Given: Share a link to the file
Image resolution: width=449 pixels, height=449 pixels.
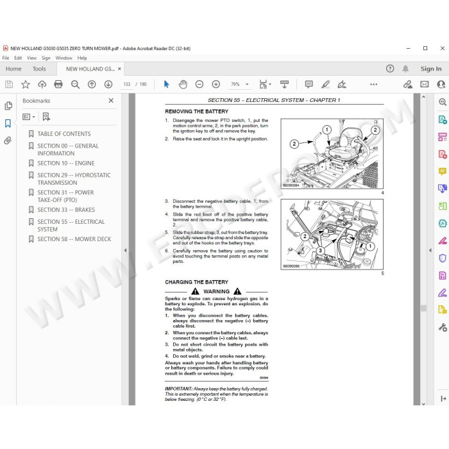Looking at the screenshot, I should (x=408, y=84).
